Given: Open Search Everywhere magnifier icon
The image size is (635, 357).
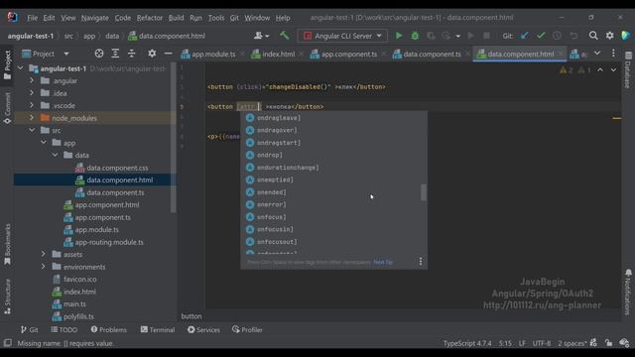Looking at the screenshot, I should point(593,36).
